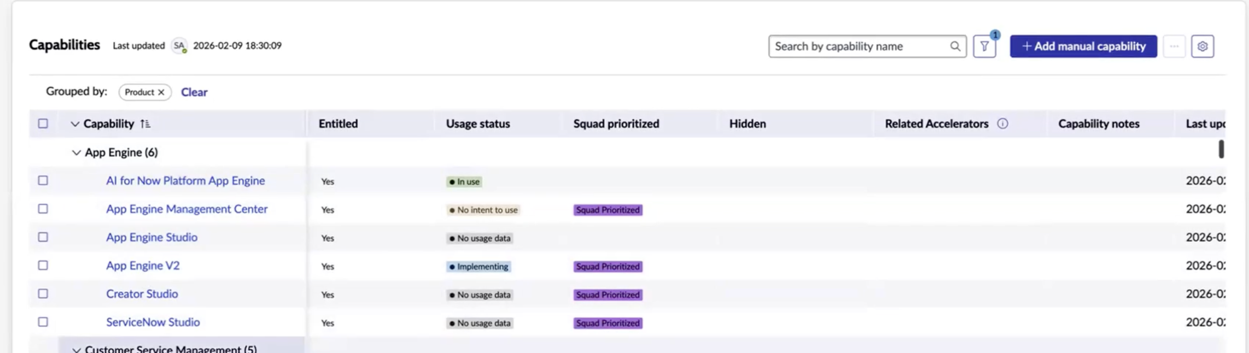The height and width of the screenshot is (353, 1249).
Task: Click the Related Accelerators column header
Action: click(937, 124)
